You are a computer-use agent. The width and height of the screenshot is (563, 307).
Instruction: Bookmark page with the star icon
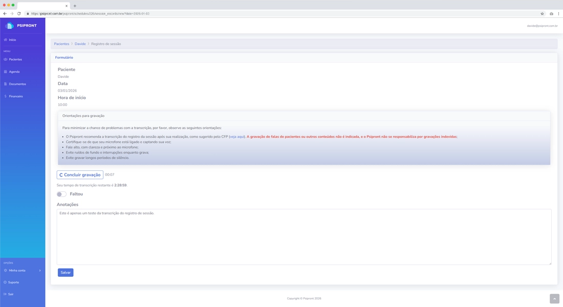pos(542,14)
